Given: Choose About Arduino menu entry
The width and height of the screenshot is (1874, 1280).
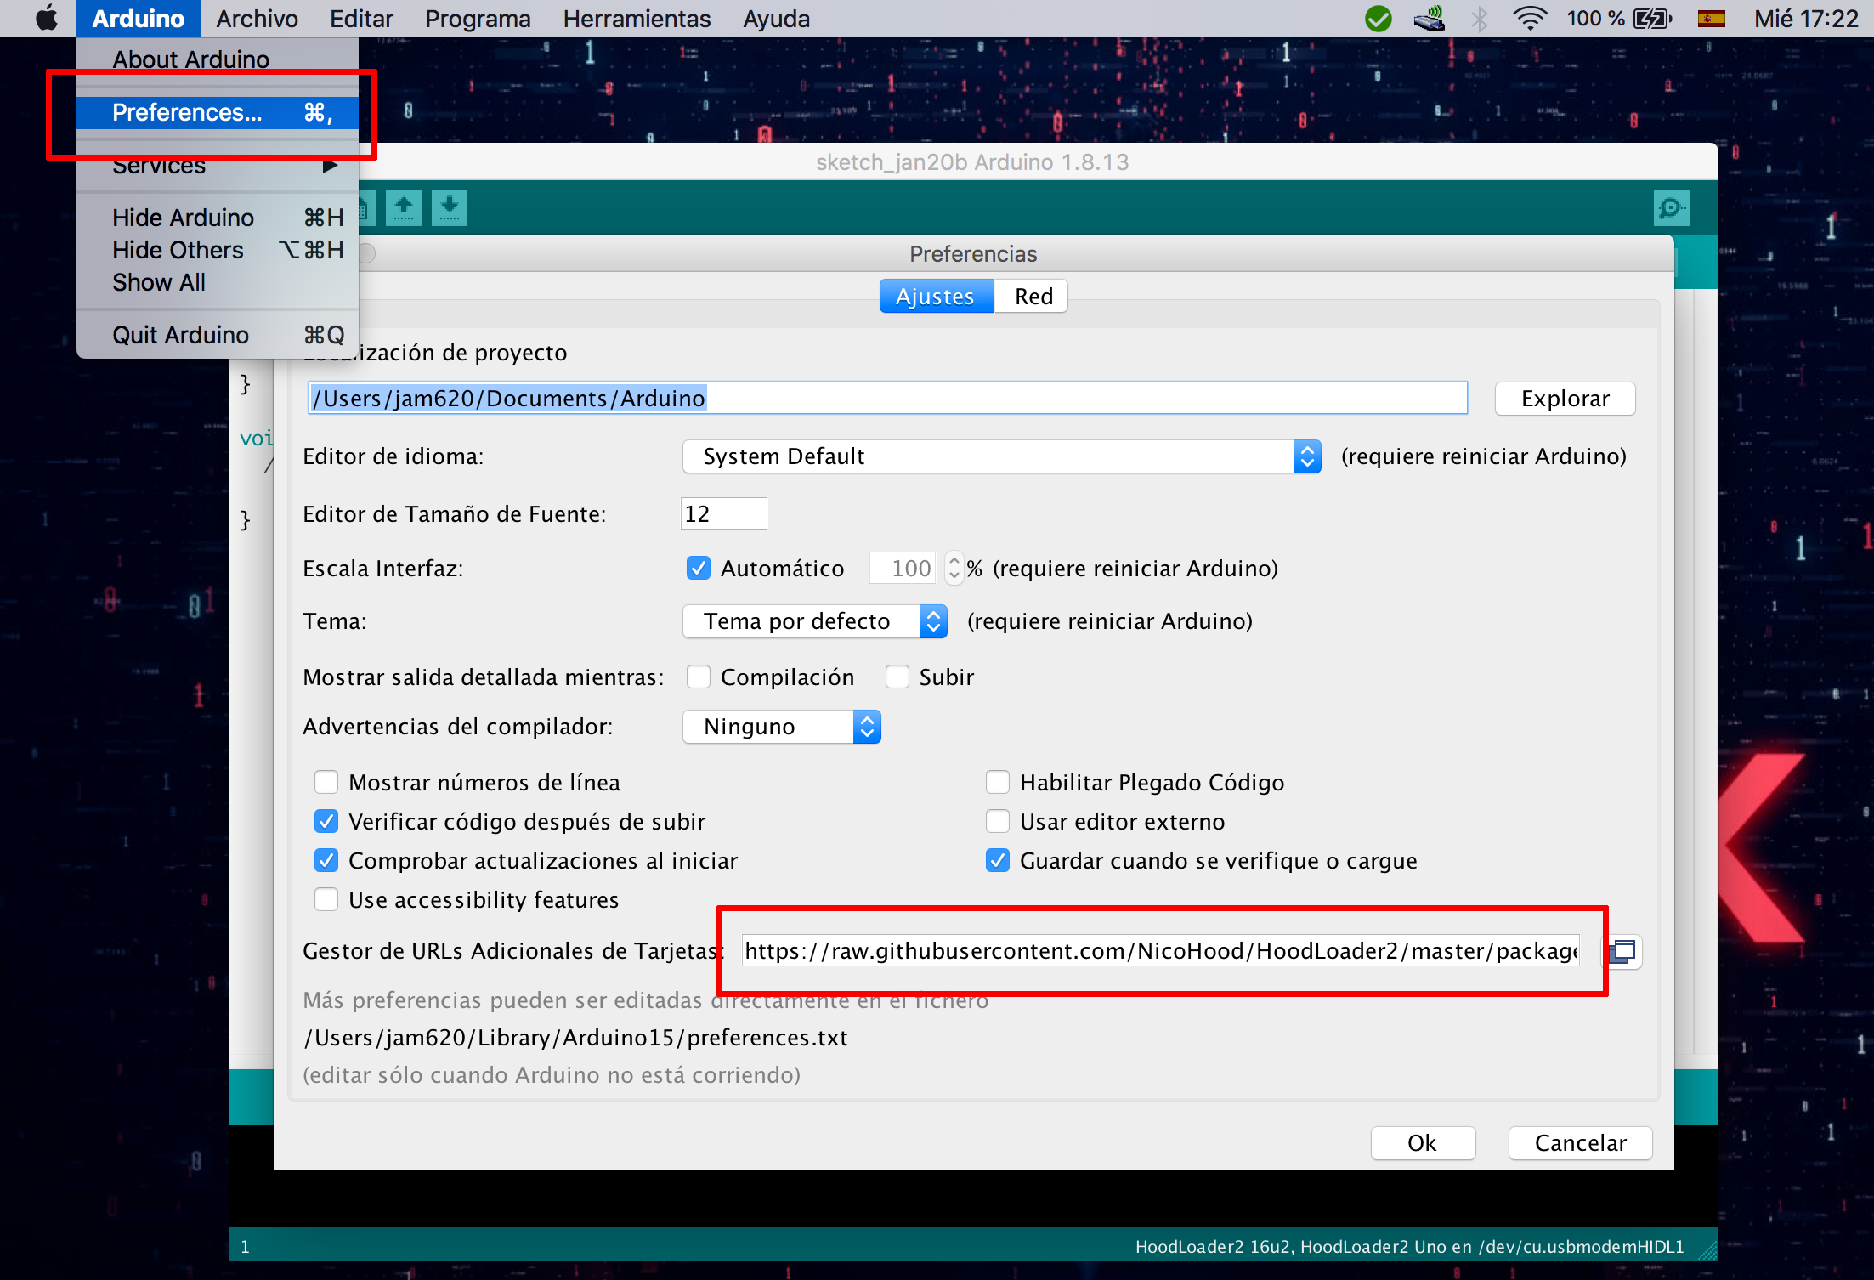Looking at the screenshot, I should point(218,59).
